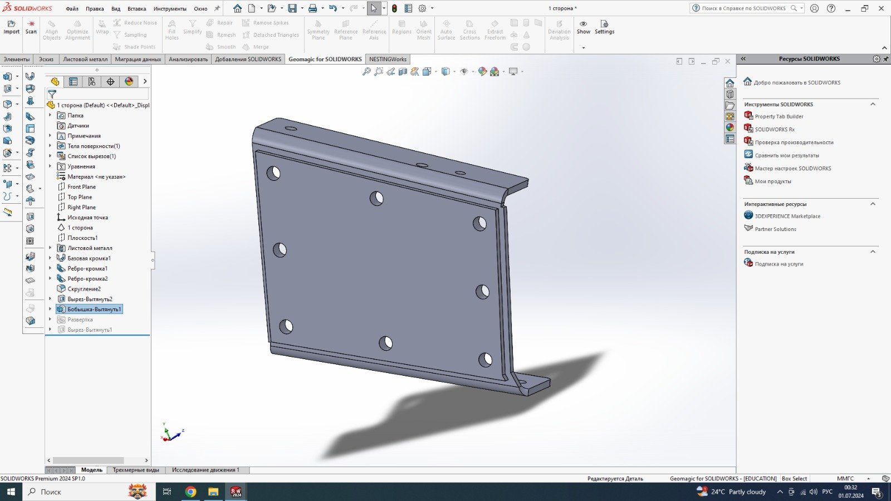
Task: Click the Design Library icon in the task pane
Action: click(730, 94)
